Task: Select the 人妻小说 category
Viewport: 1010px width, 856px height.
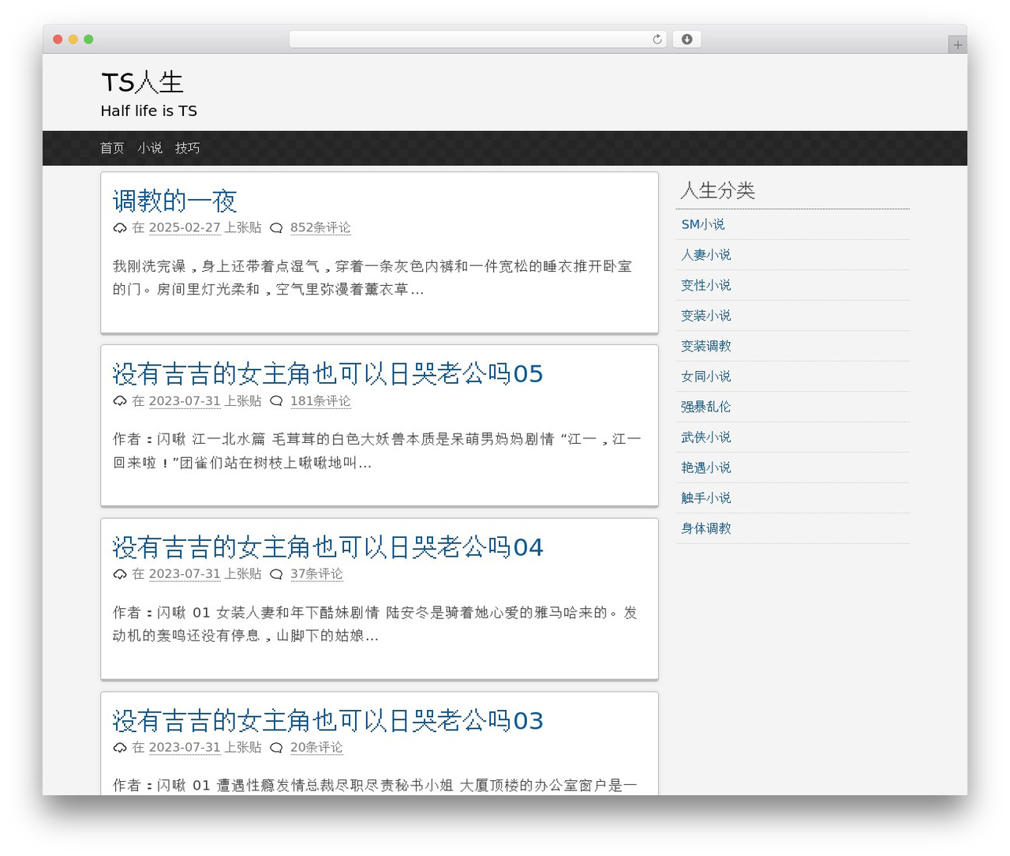Action: point(706,254)
